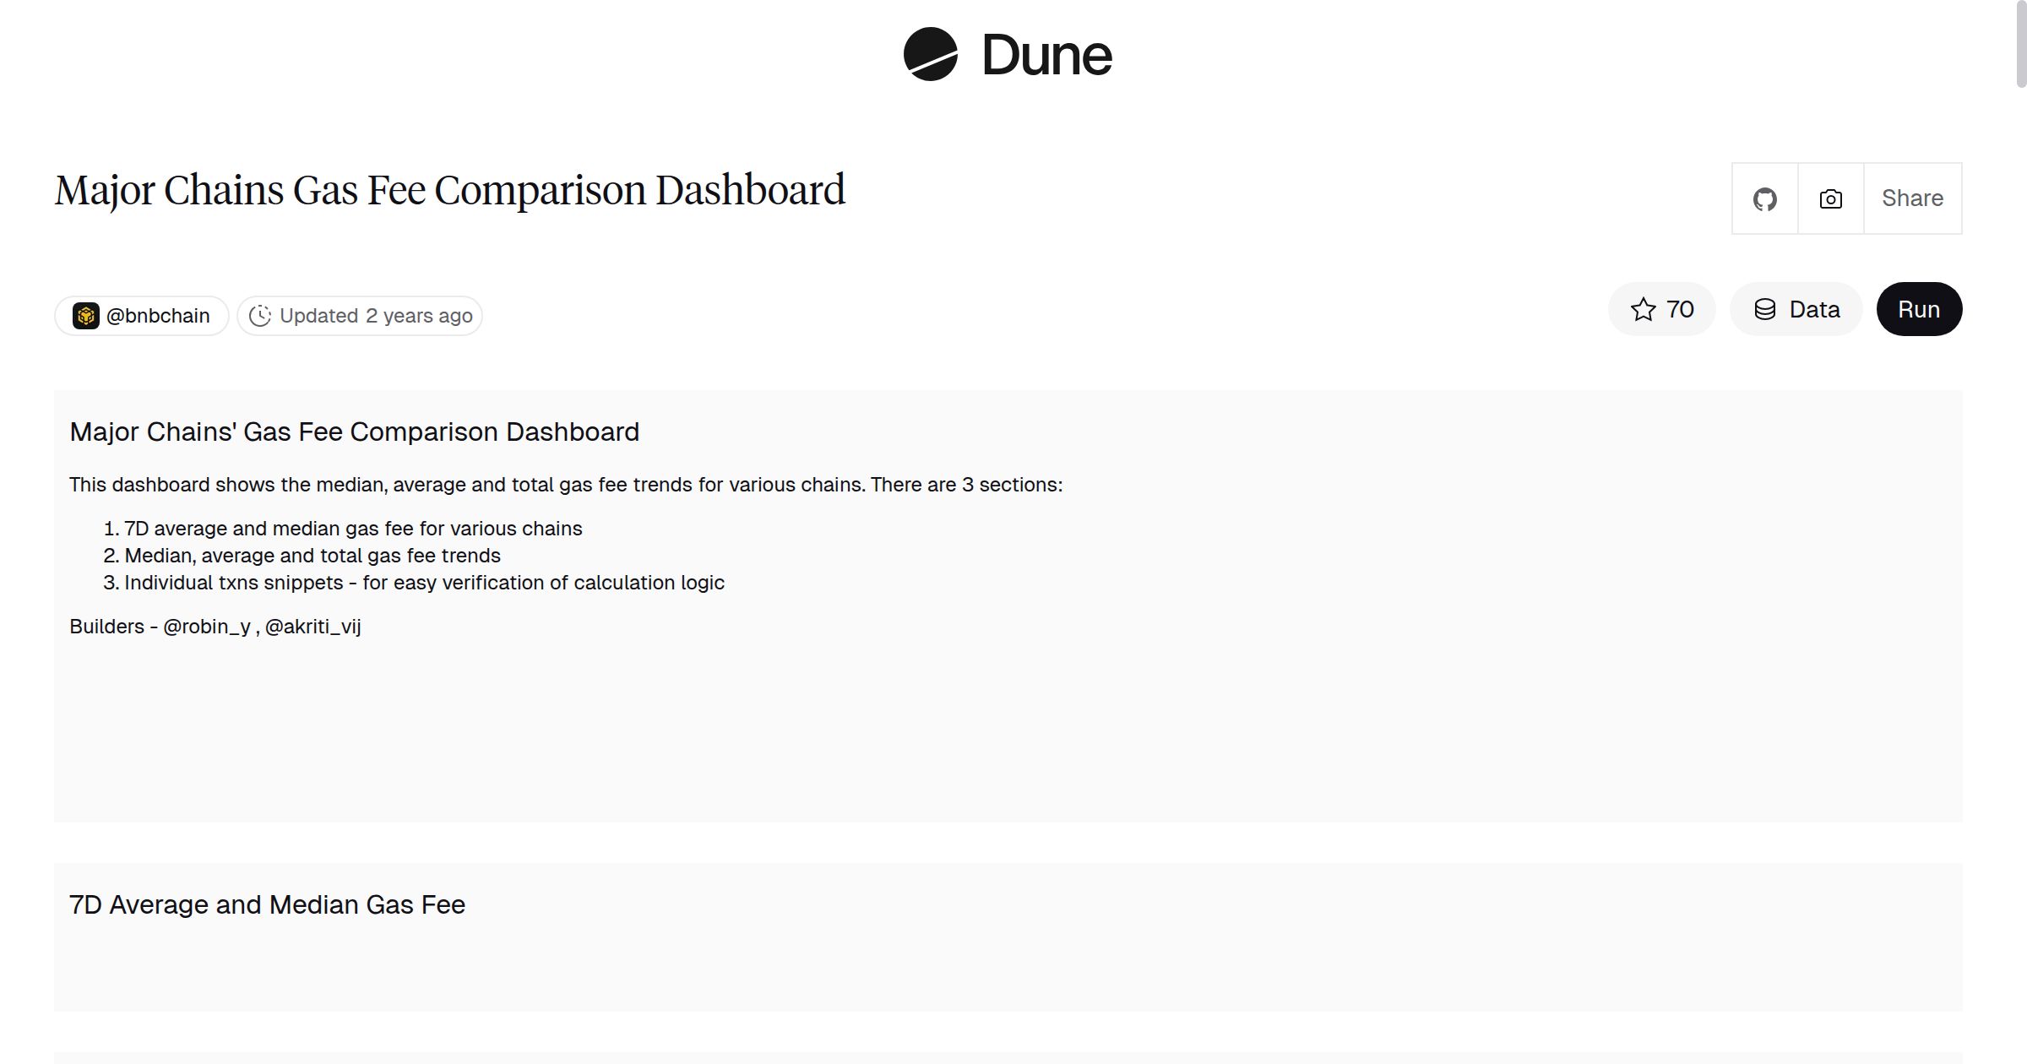The width and height of the screenshot is (2027, 1064).
Task: Click the 'Major Chains' Gas Fee Comparison Dashboard' heading
Action: pyautogui.click(x=354, y=432)
